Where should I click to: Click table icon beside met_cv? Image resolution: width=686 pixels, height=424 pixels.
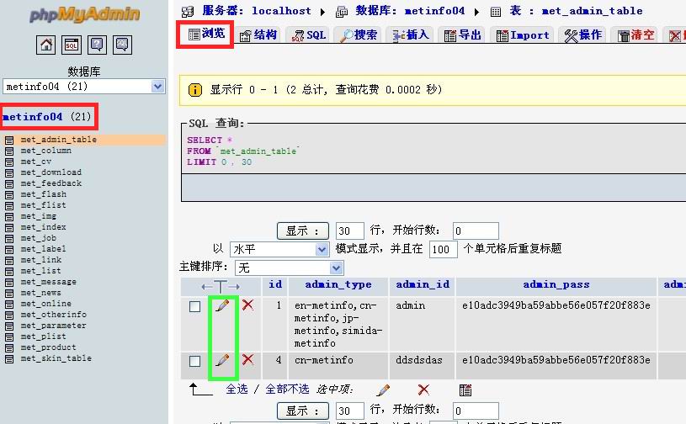(x=9, y=162)
